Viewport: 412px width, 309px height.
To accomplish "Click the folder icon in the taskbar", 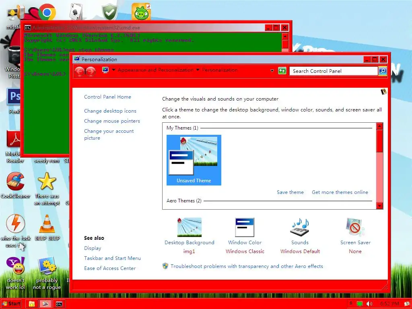I will [31, 304].
